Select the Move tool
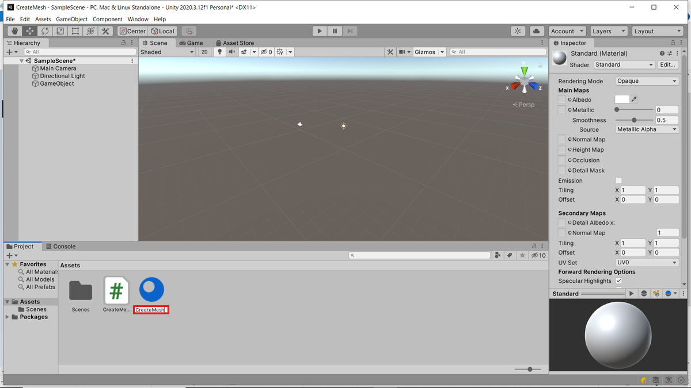The image size is (691, 388). [x=29, y=31]
